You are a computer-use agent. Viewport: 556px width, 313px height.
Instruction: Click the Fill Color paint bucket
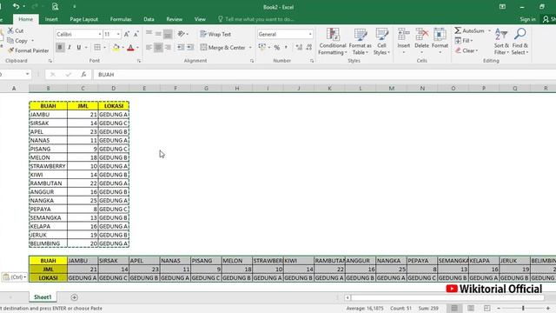click(116, 47)
